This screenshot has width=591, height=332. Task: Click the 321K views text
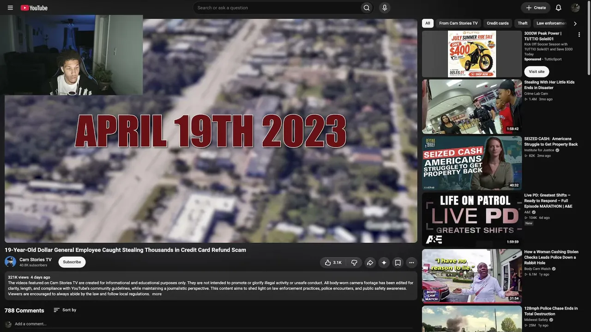(x=18, y=278)
